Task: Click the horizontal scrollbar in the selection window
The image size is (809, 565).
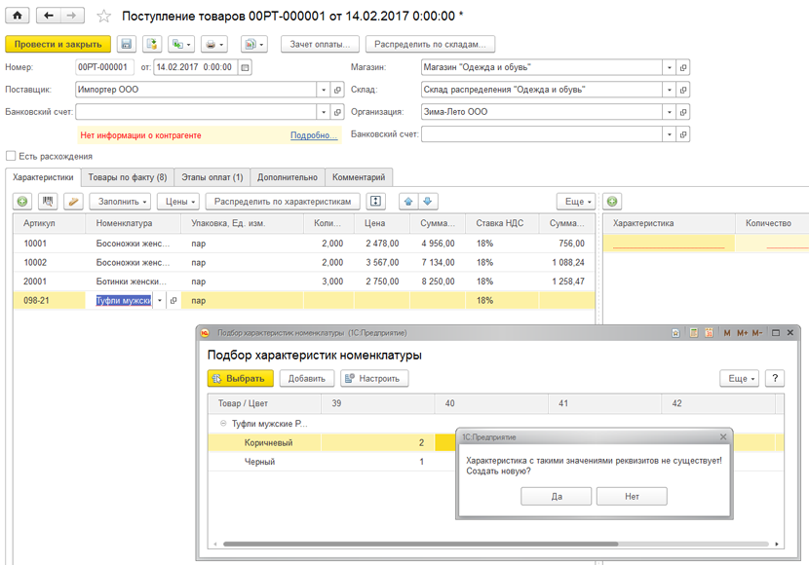Action: point(419,545)
